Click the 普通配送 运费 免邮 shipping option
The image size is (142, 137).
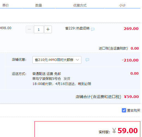pyautogui.click(x=47, y=74)
